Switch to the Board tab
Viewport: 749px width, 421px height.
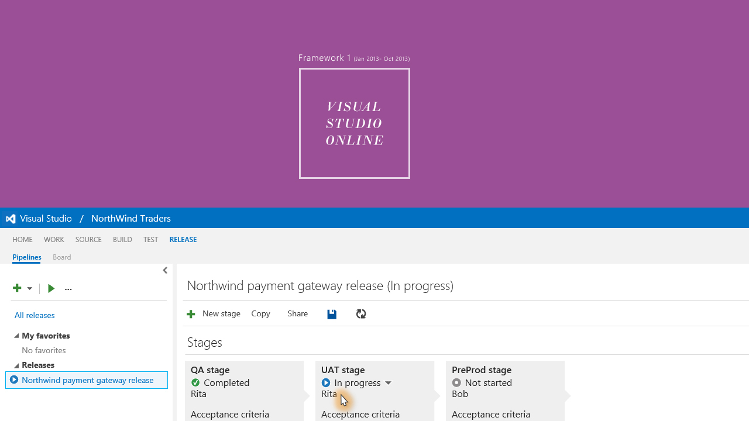61,257
